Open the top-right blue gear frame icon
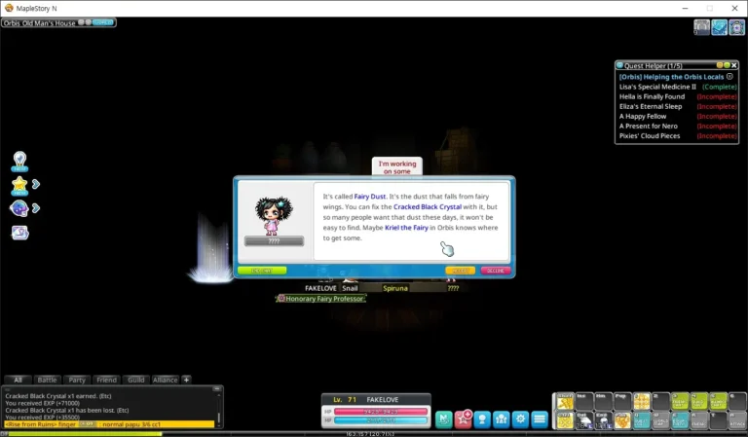The image size is (748, 437). click(x=737, y=27)
